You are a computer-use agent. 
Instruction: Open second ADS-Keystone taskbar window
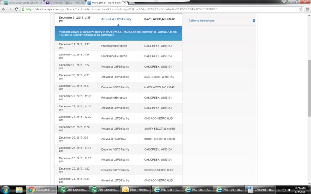pos(104,190)
